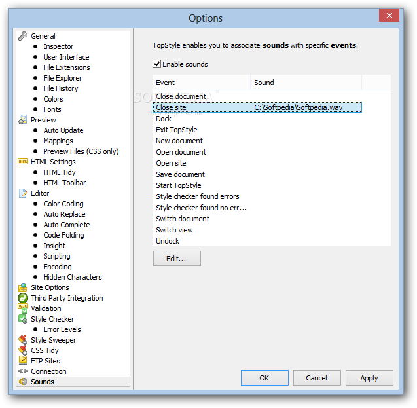This screenshot has height=408, width=417.
Task: Confirm with the OK button
Action: 264,378
